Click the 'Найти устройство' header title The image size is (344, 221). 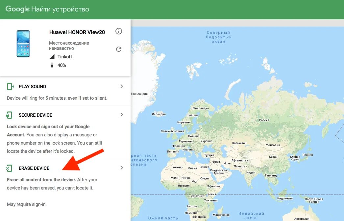[60, 9]
